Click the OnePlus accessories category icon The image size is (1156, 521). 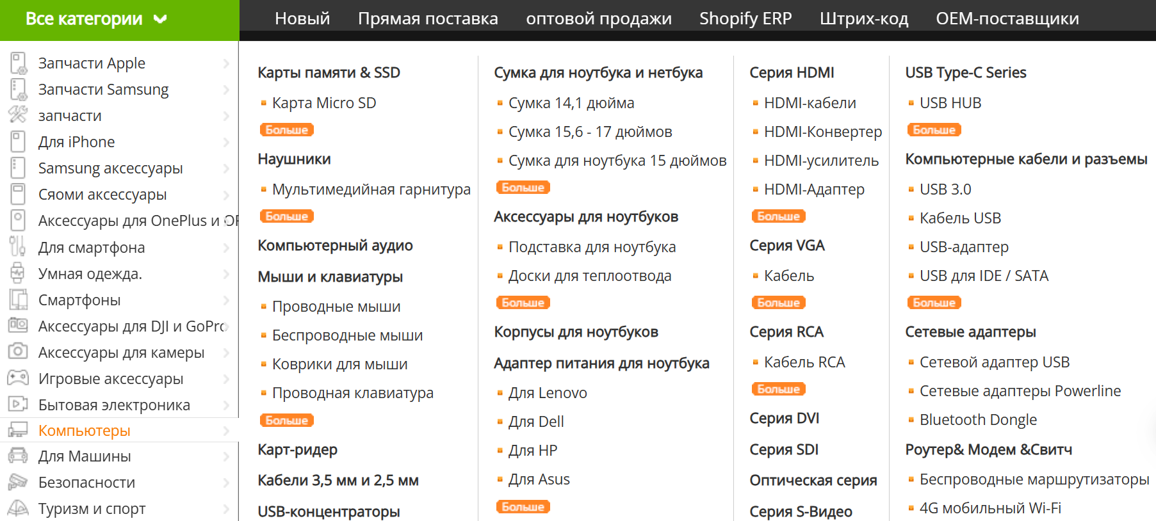tap(18, 221)
